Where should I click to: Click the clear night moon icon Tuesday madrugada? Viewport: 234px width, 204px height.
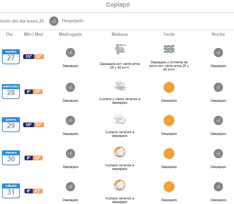pos(70,52)
